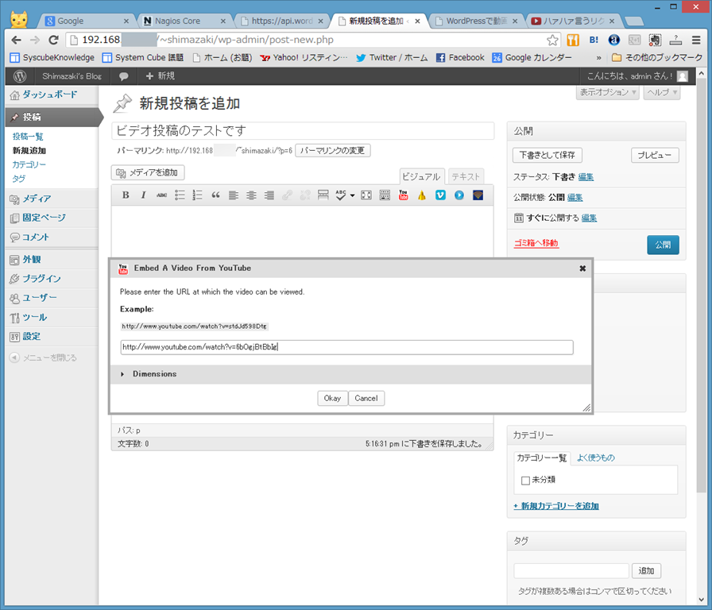Create a bulleted list
Viewport: 712px width, 610px height.
tap(180, 195)
